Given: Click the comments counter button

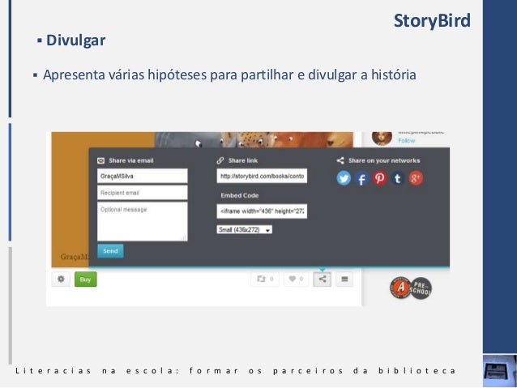Looking at the screenshot, I should coord(265,279).
